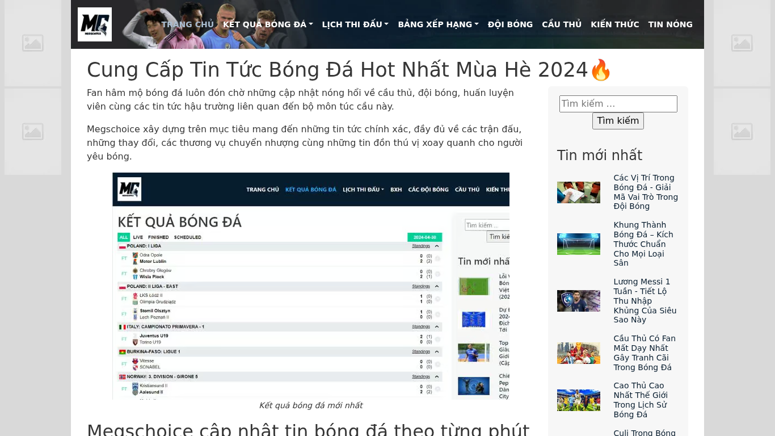The height and width of the screenshot is (436, 775).
Task: Go to the TRANG CHỦ menu item
Action: [188, 24]
